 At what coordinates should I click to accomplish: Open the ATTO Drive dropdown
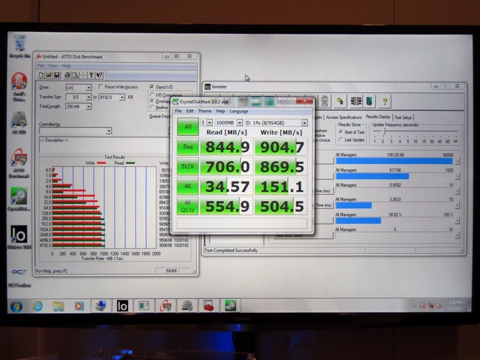(x=88, y=88)
